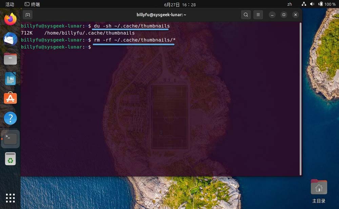The width and height of the screenshot is (339, 209).
Task: Open Ubuntu Software from the dock
Action: tap(11, 98)
